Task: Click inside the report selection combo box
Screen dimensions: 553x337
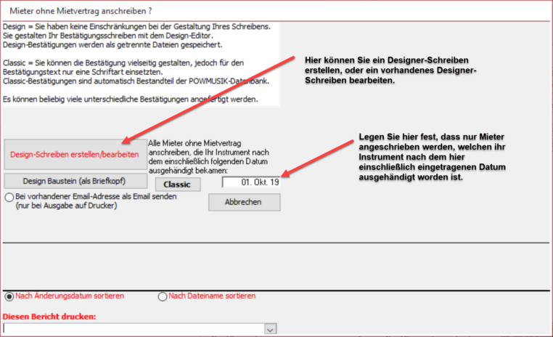Action: (133, 330)
